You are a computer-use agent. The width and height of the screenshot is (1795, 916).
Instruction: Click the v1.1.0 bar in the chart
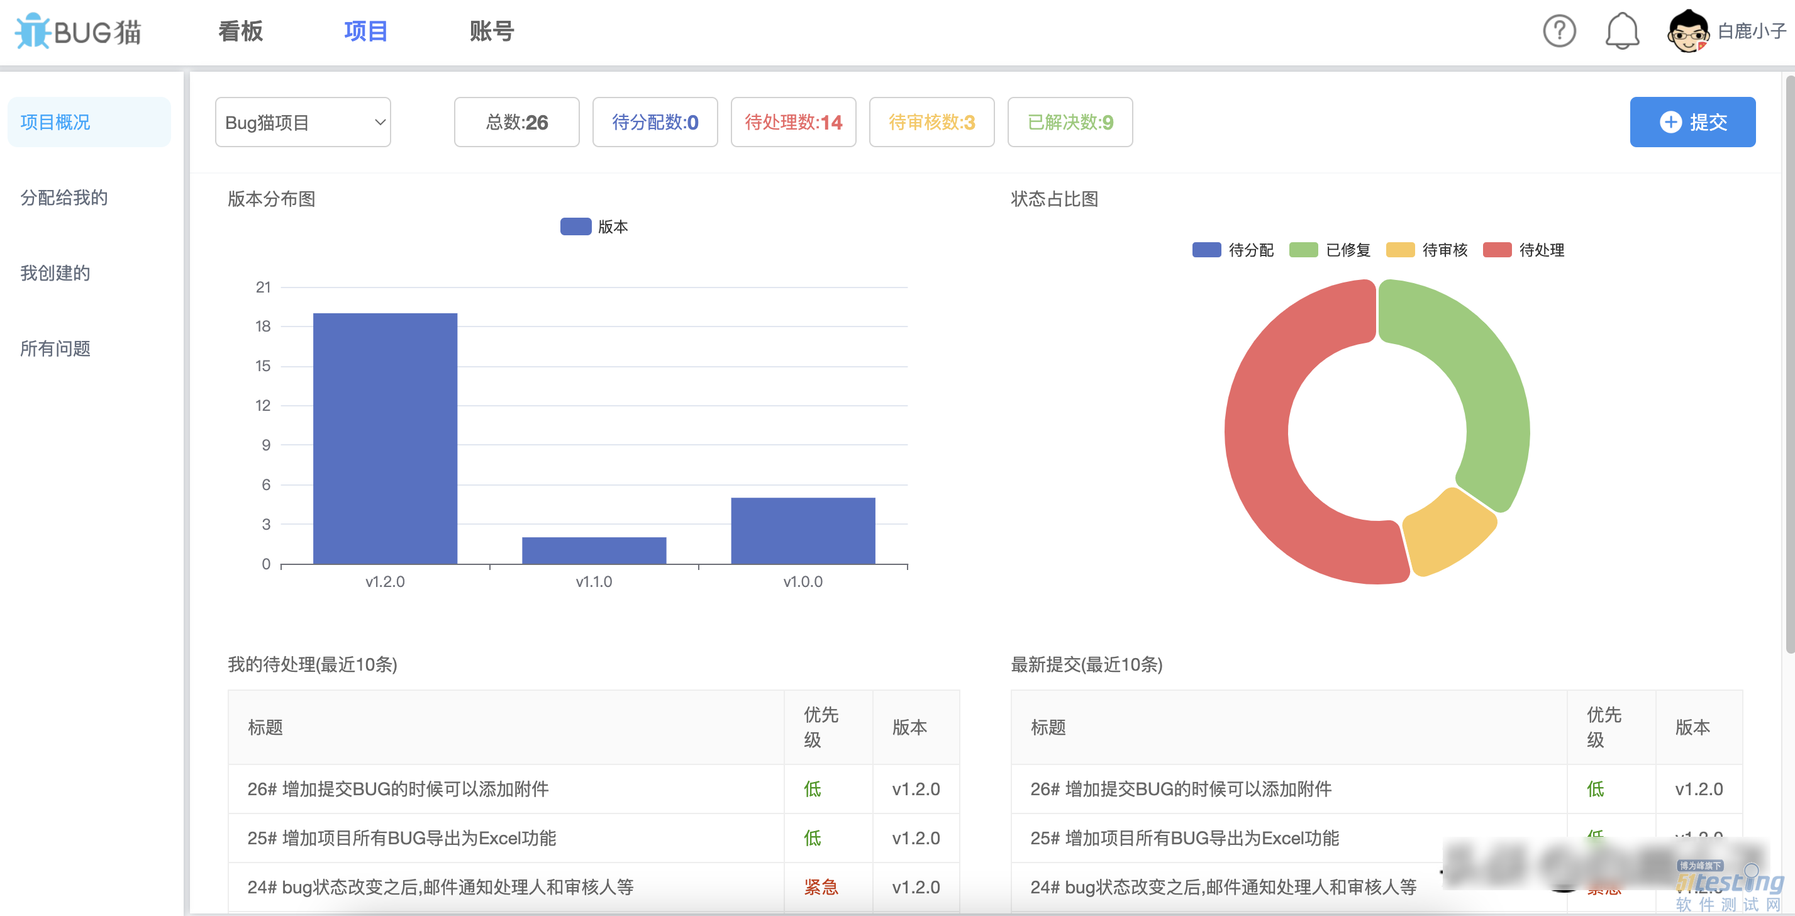pyautogui.click(x=594, y=550)
